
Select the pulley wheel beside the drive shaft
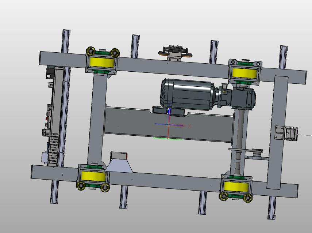[257, 152]
